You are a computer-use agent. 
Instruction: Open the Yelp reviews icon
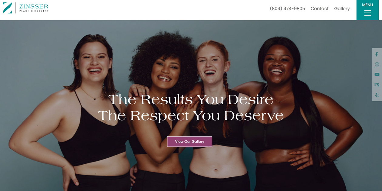click(377, 95)
